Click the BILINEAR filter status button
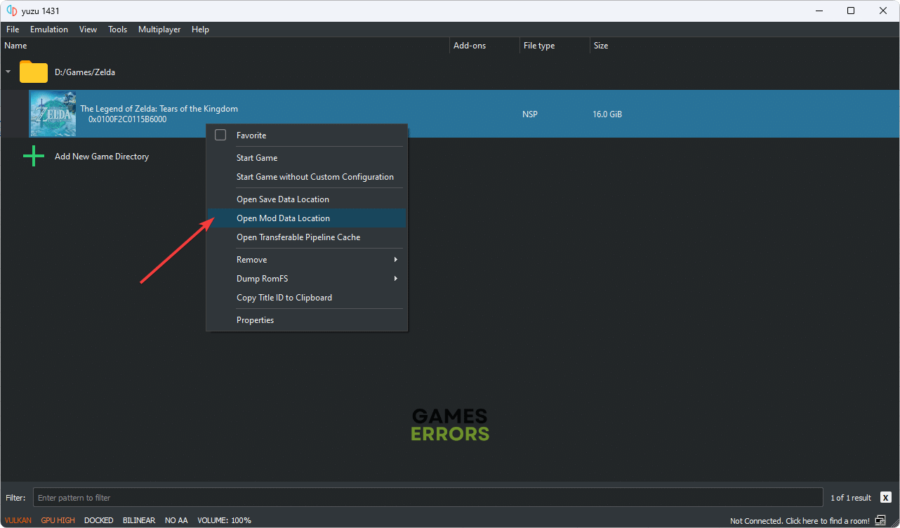 pyautogui.click(x=139, y=520)
